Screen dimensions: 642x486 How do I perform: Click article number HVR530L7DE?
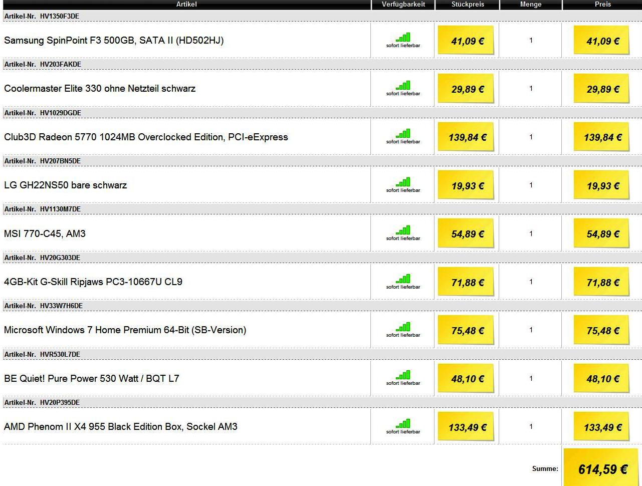click(60, 354)
